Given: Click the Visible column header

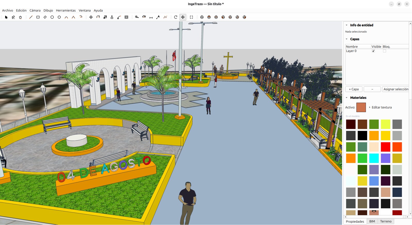Looking at the screenshot, I should pyautogui.click(x=376, y=47).
